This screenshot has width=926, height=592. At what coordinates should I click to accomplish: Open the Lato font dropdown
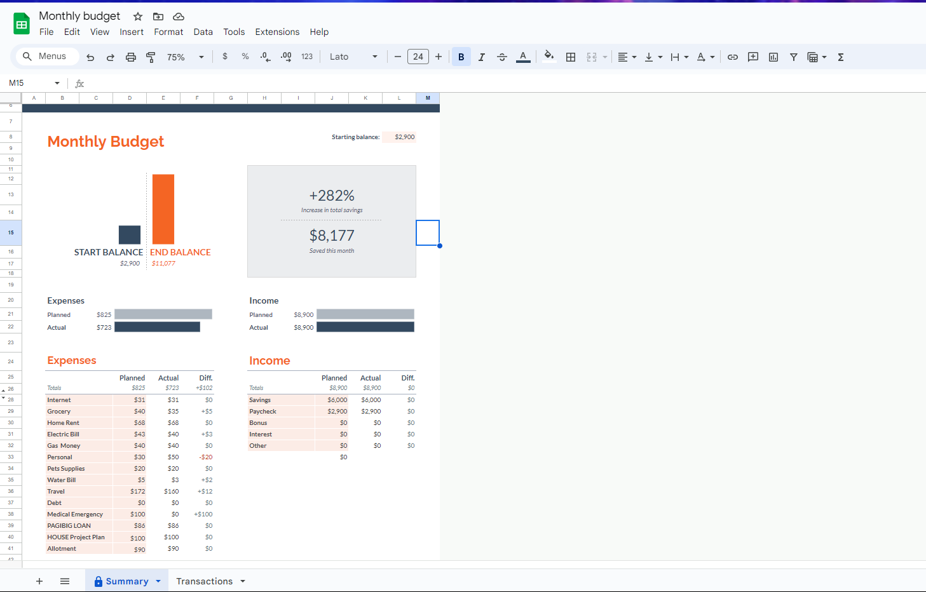coord(353,57)
